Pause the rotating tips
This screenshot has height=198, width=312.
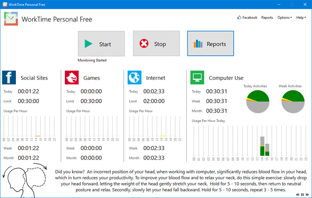pos(302,195)
